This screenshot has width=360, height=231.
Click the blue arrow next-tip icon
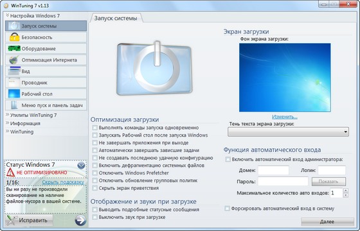pos(80,221)
